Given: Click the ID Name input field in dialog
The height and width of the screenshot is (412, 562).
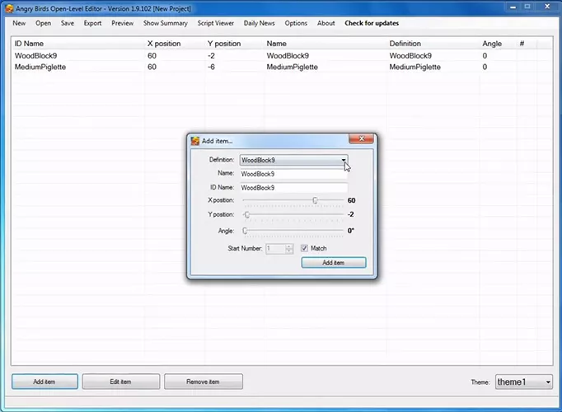Looking at the screenshot, I should (293, 188).
